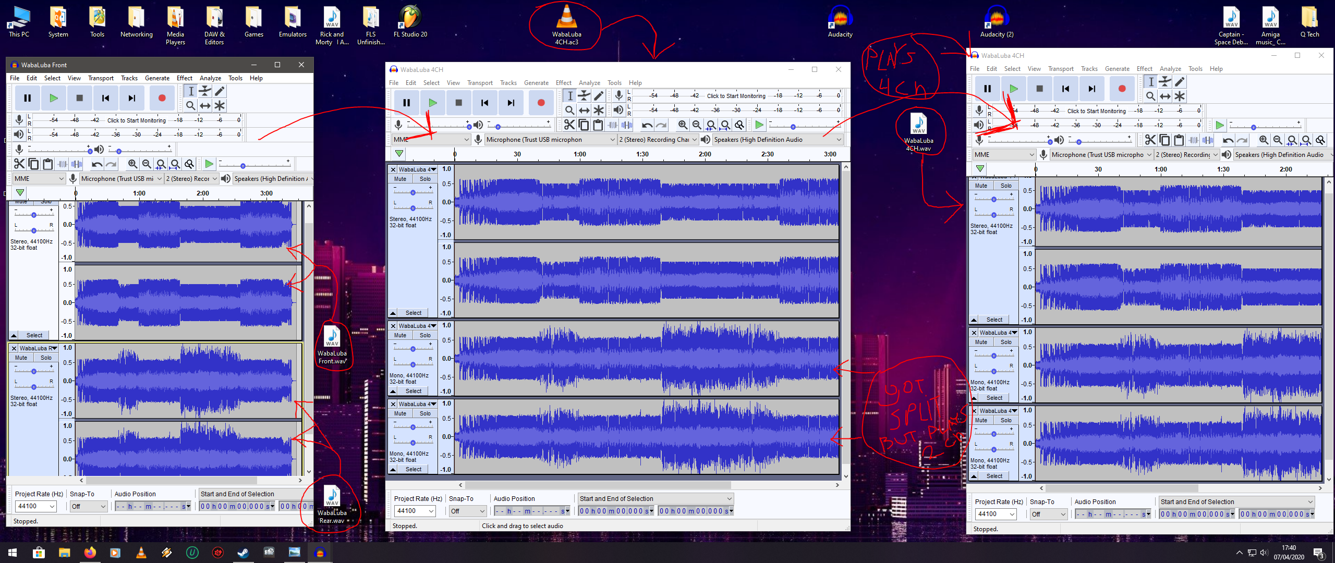The image size is (1335, 563).
Task: Select the Zoom tool in middle 4CH window
Action: click(x=569, y=110)
